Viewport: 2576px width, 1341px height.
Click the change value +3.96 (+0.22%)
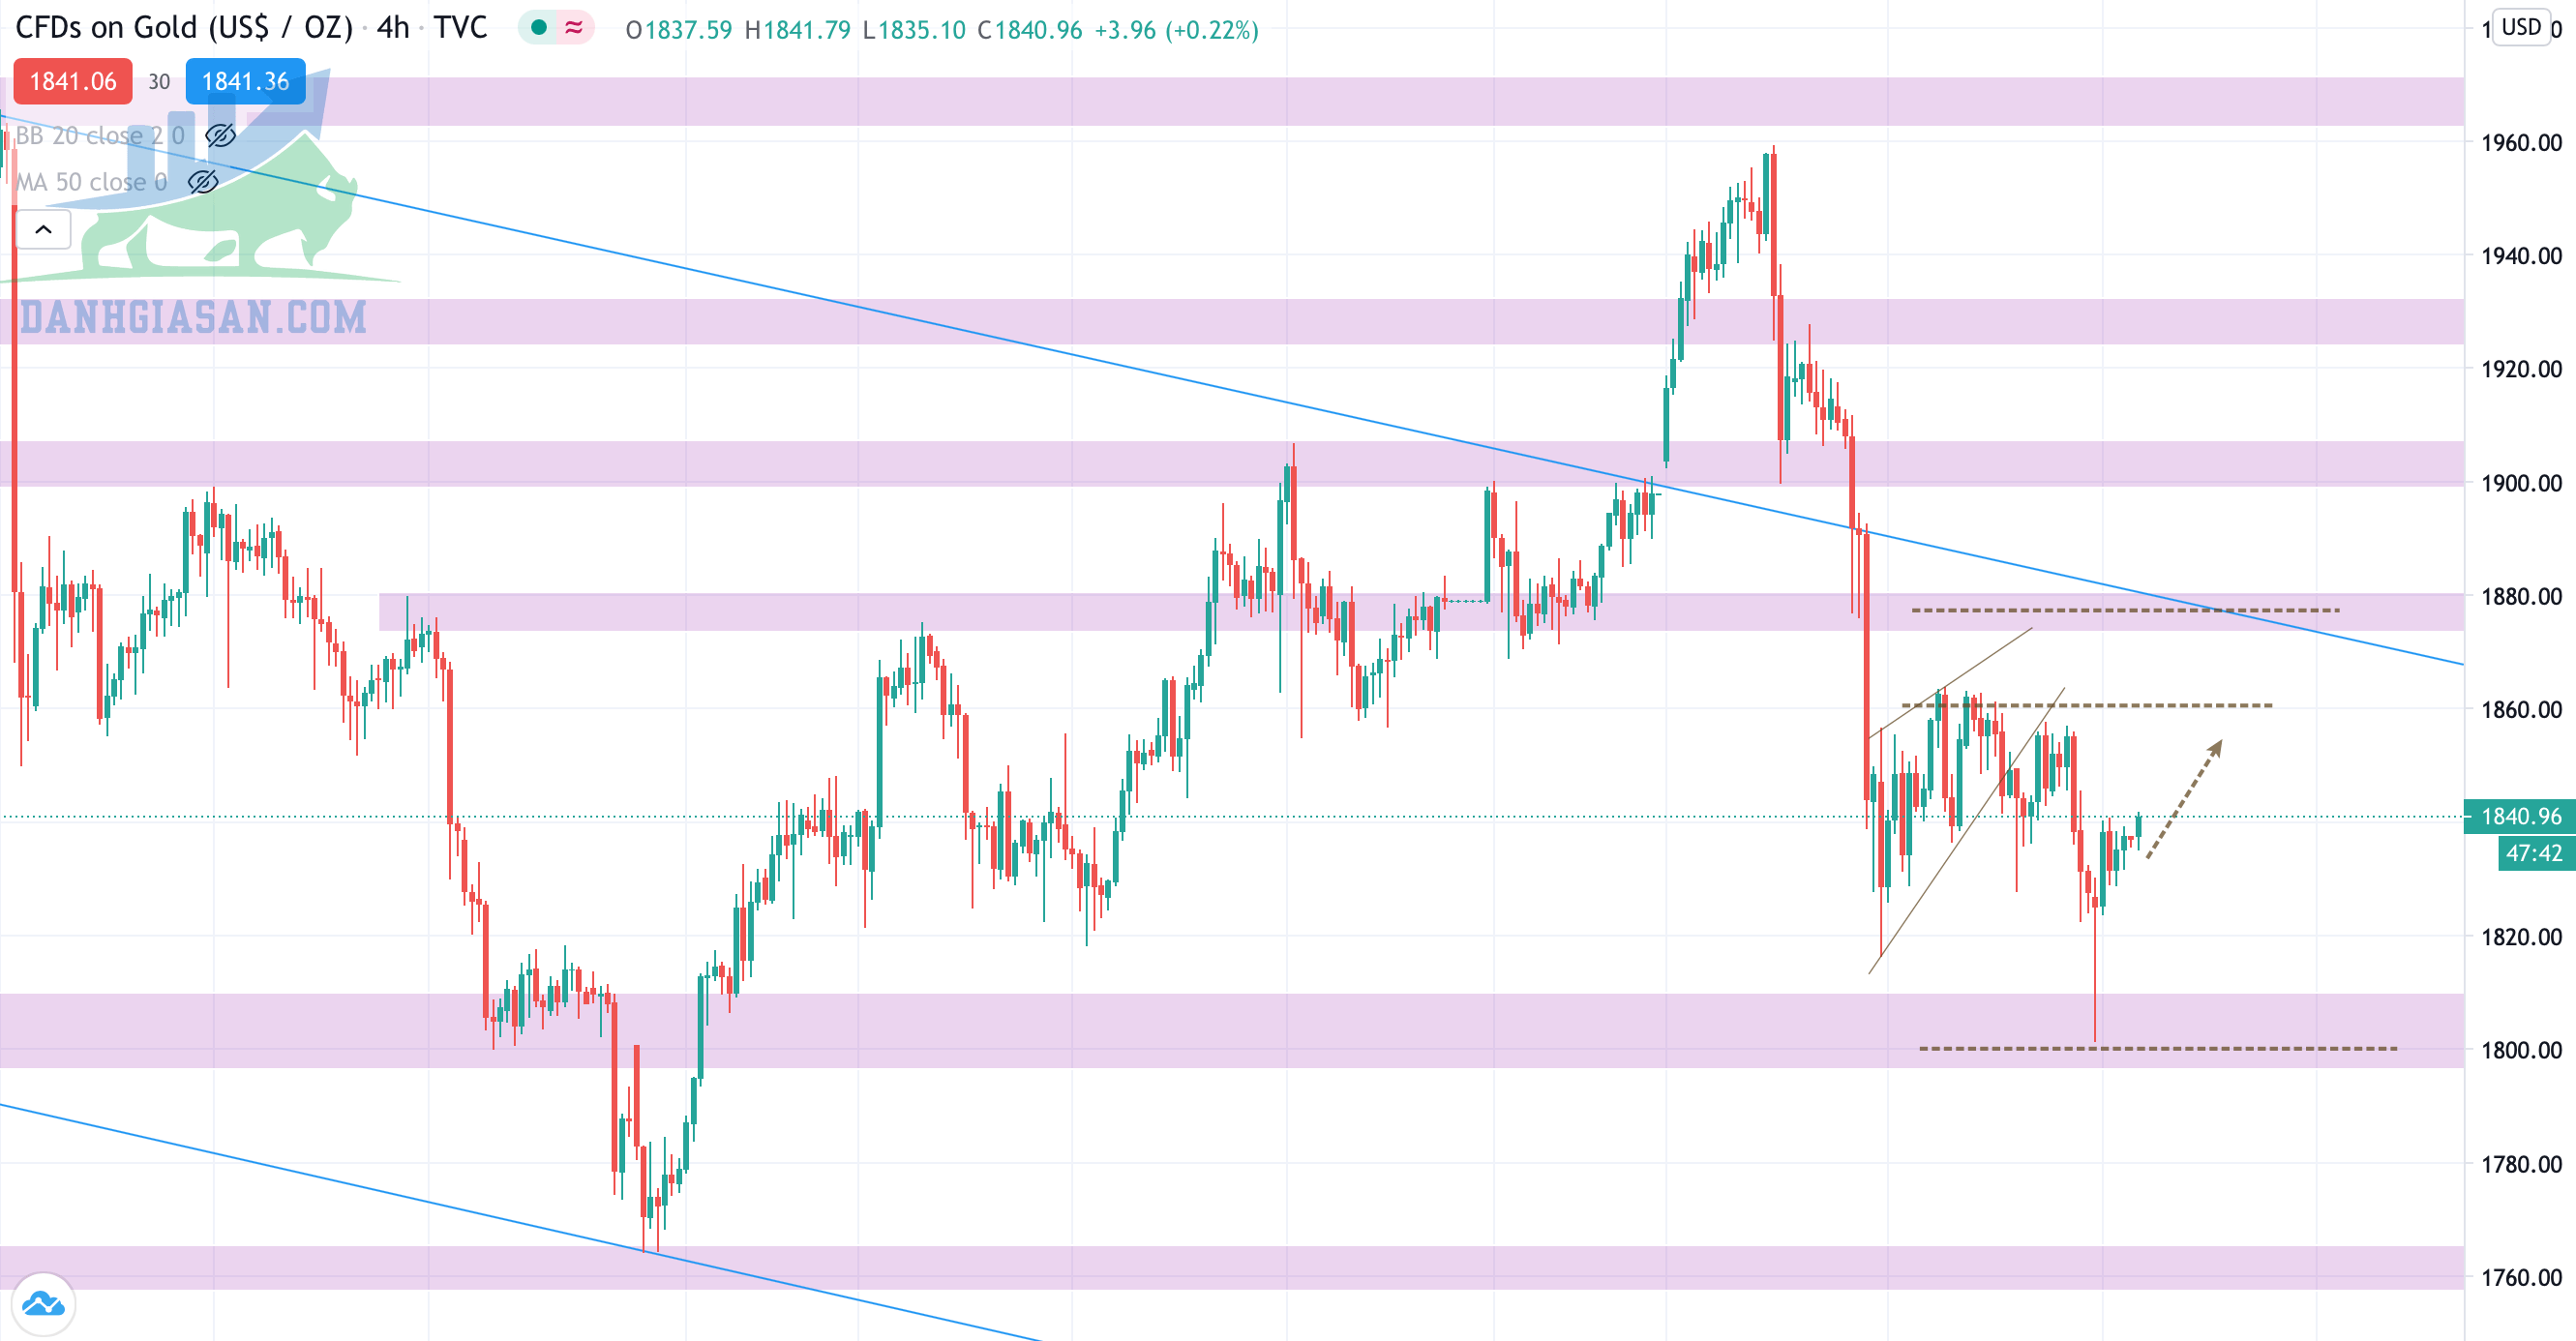pos(1176,30)
